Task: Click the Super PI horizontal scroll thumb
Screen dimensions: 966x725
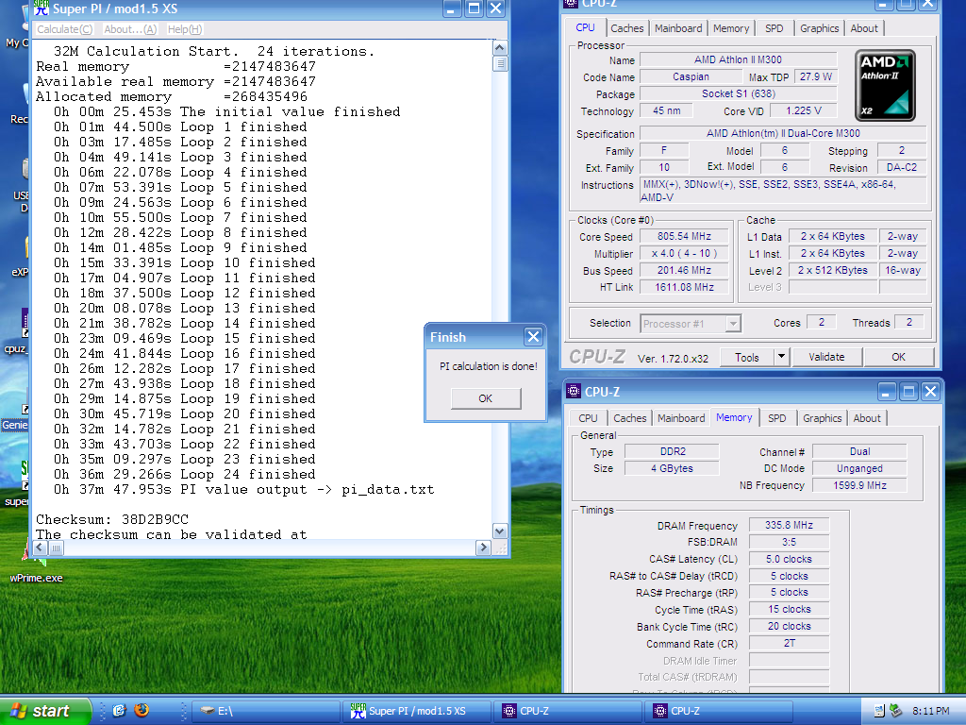Action: (56, 548)
